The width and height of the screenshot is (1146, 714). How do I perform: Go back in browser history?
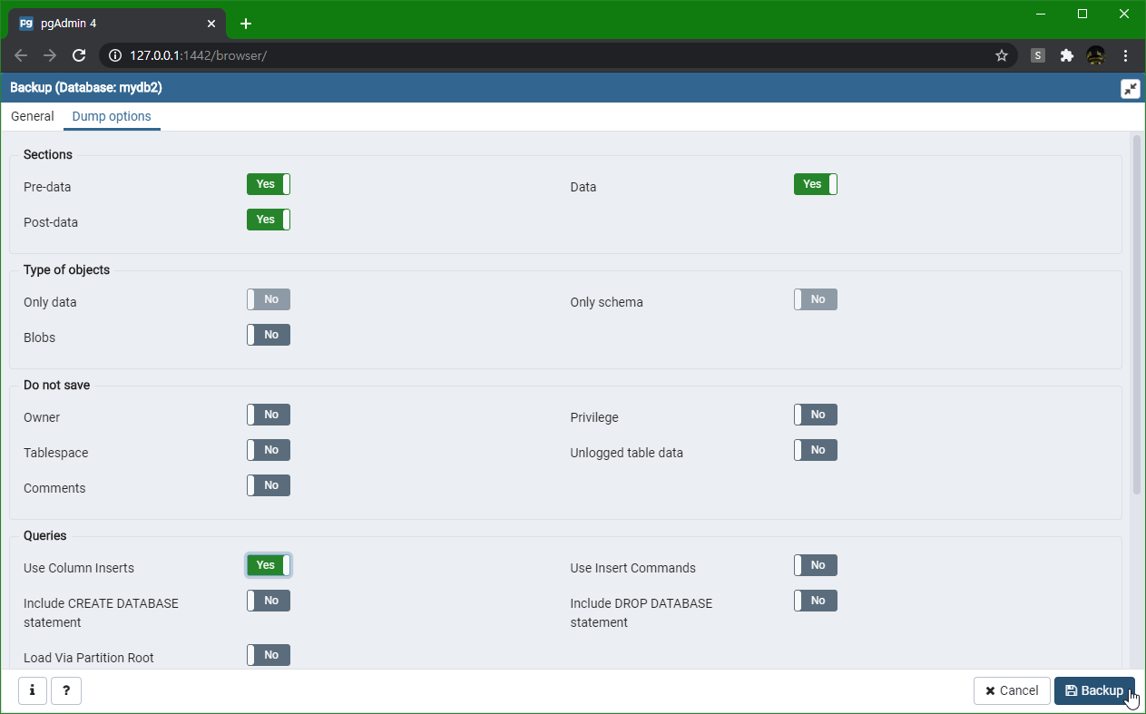pos(21,55)
